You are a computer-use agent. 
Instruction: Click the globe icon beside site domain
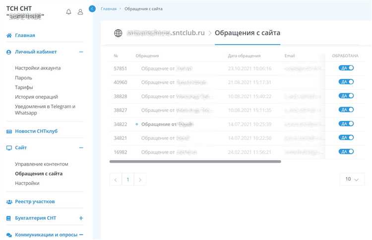[x=118, y=33]
